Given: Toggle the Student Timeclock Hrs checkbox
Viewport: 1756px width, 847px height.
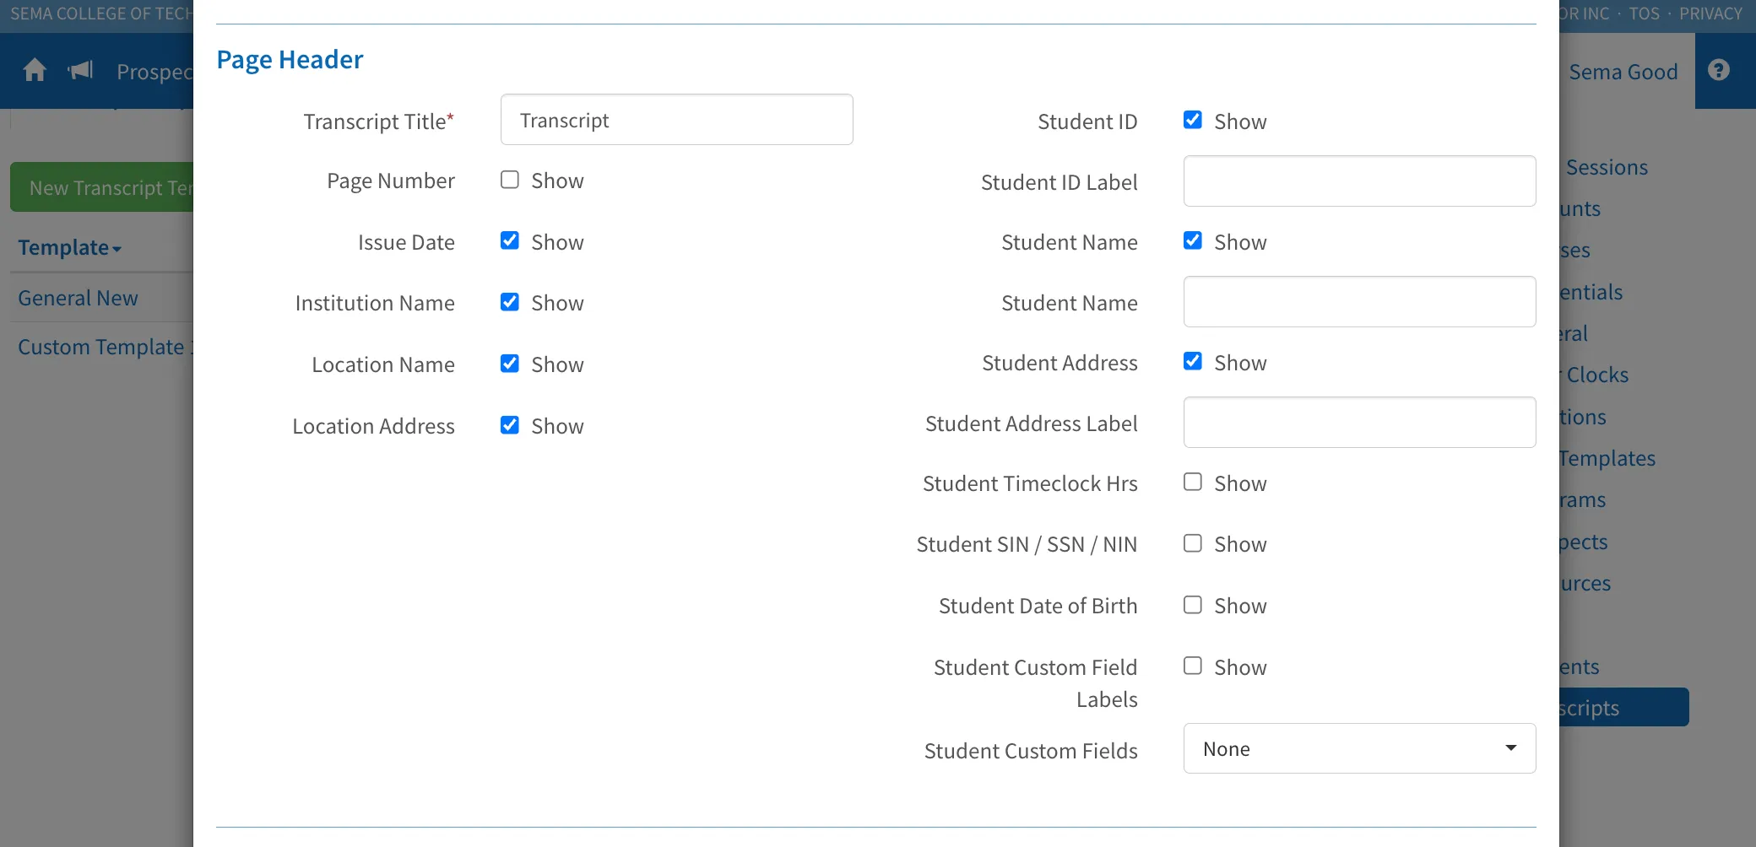Looking at the screenshot, I should click(x=1193, y=482).
